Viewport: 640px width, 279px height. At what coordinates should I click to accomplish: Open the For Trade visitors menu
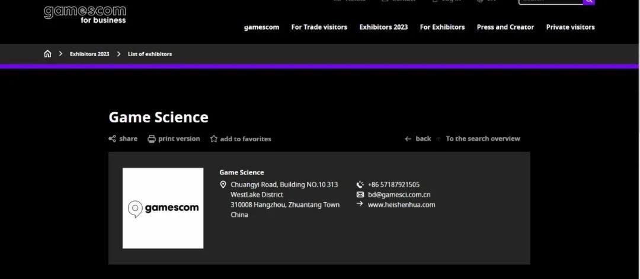[x=319, y=27]
